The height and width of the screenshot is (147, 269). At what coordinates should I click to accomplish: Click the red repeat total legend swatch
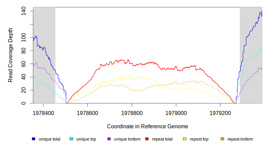pyautogui.click(x=147, y=139)
